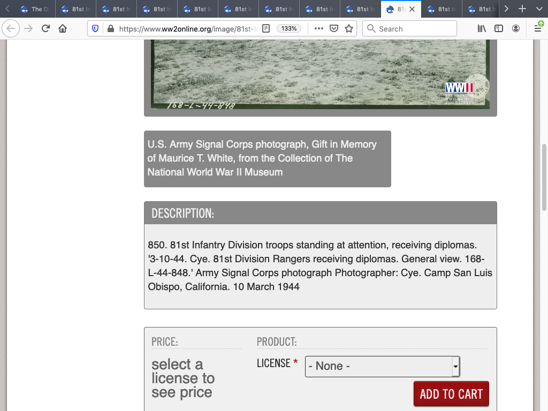
Task: Go back to the previous page
Action: pos(11,29)
